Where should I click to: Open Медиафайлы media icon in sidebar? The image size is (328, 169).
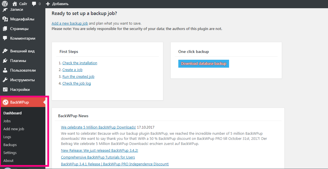tap(5, 19)
